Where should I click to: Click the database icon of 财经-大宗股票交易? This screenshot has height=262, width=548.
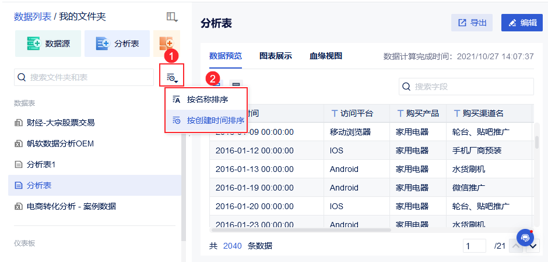coord(18,123)
